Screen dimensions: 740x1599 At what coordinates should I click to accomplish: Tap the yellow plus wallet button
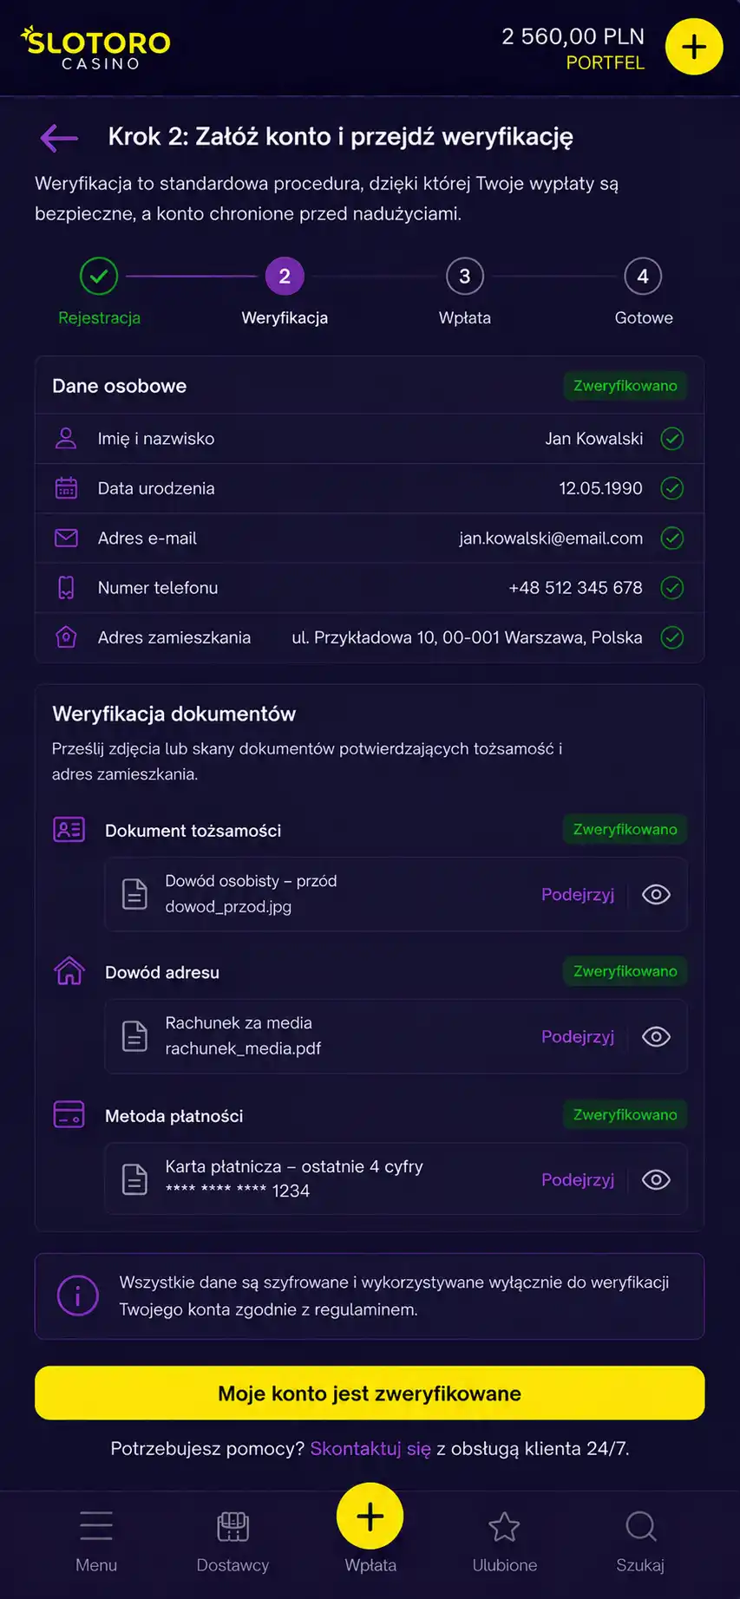694,47
